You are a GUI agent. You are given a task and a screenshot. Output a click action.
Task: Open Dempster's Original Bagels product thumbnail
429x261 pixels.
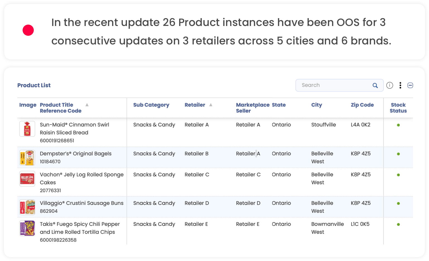[x=27, y=158]
